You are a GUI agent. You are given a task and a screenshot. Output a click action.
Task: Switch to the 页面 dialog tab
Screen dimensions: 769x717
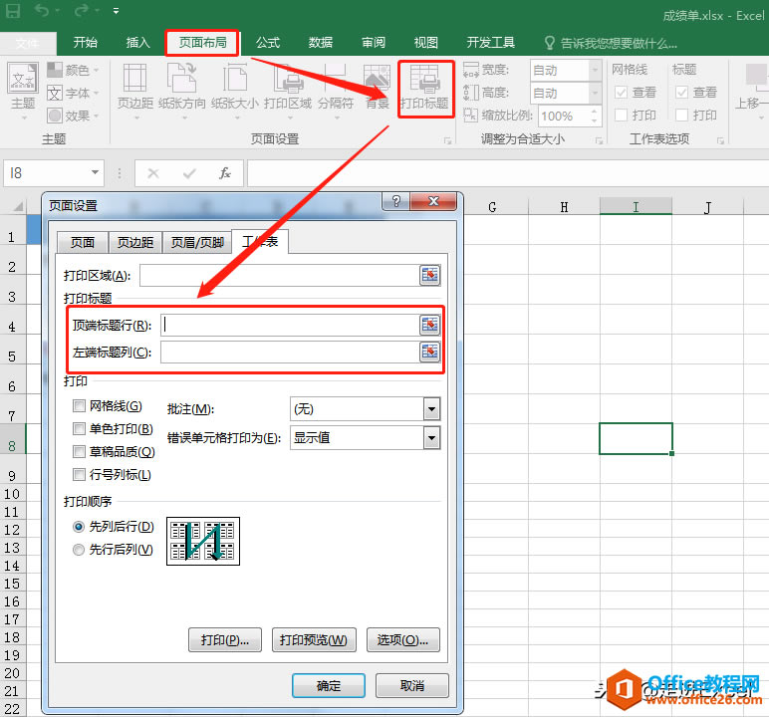pyautogui.click(x=83, y=242)
